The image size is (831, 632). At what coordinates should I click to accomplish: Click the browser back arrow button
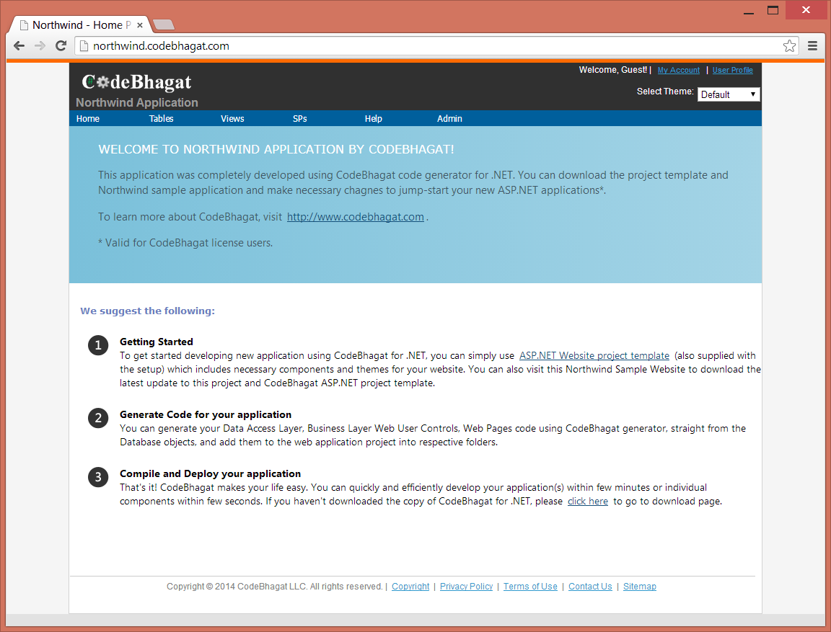pyautogui.click(x=19, y=46)
